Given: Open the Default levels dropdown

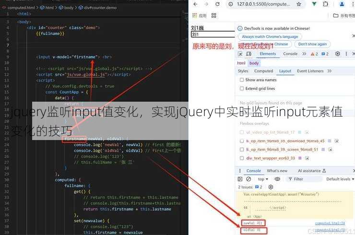Looking at the screenshot, I should (340, 179).
